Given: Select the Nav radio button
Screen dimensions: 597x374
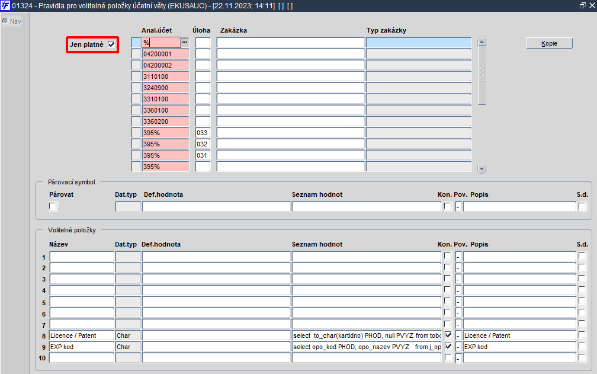Looking at the screenshot, I should pos(5,21).
